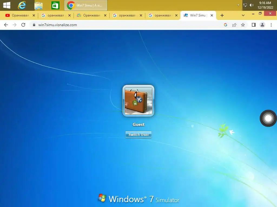This screenshot has height=207, width=277.
Task: Open the Chrome three-dot menu
Action: (x=271, y=25)
